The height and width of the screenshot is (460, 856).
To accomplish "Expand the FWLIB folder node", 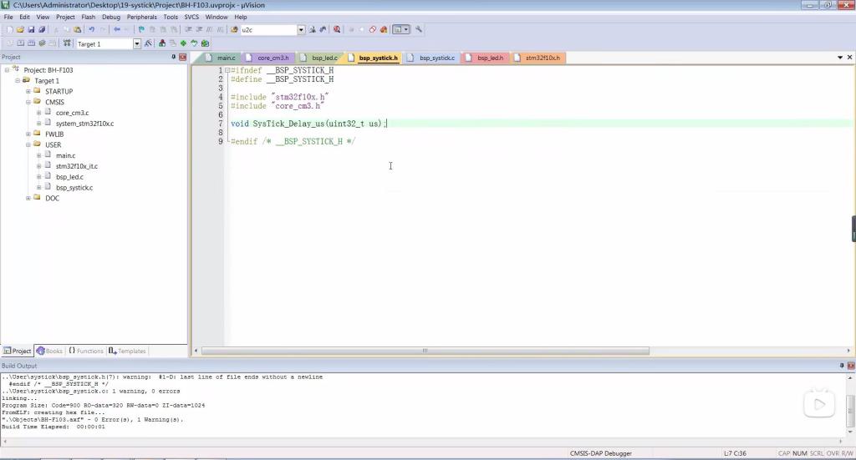I will click(28, 134).
